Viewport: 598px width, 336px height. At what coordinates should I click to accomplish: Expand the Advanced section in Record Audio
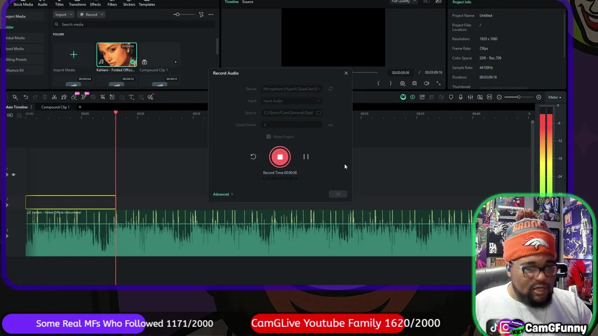point(223,194)
